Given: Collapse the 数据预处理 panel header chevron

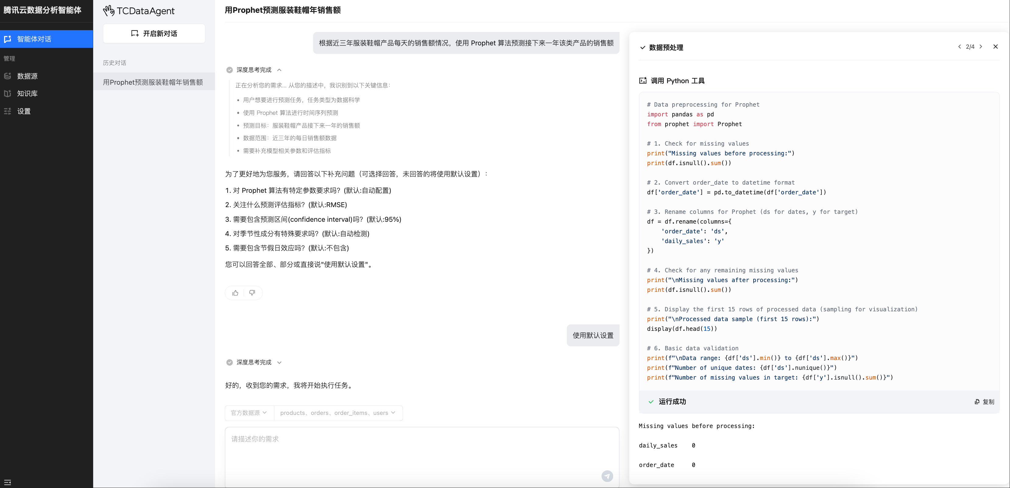Looking at the screenshot, I should click(642, 48).
